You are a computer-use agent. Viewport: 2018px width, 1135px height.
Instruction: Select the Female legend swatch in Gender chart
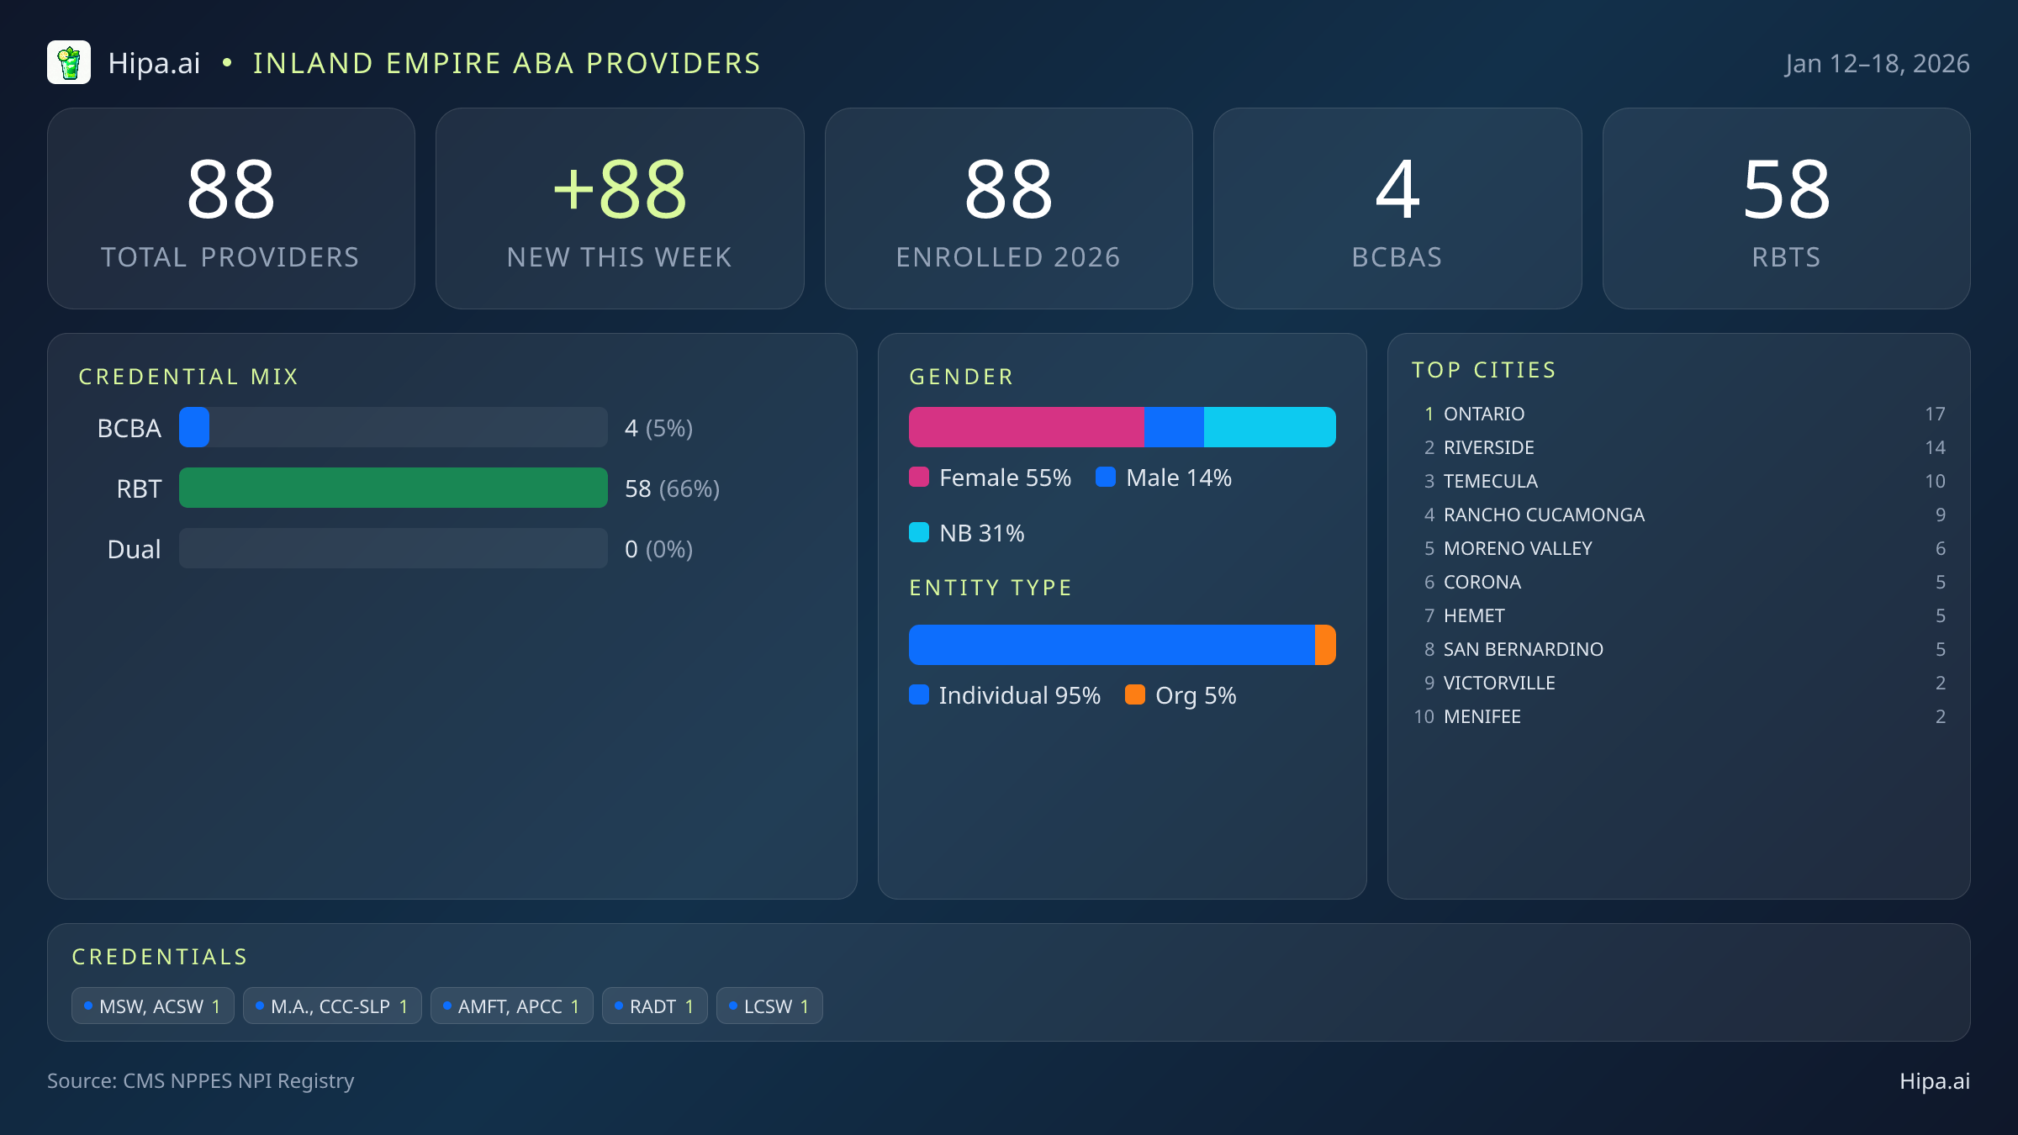(x=920, y=477)
